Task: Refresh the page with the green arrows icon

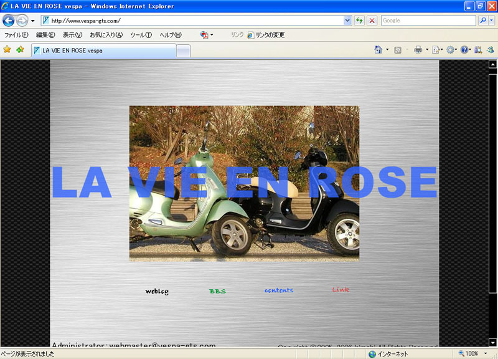Action: coord(359,21)
